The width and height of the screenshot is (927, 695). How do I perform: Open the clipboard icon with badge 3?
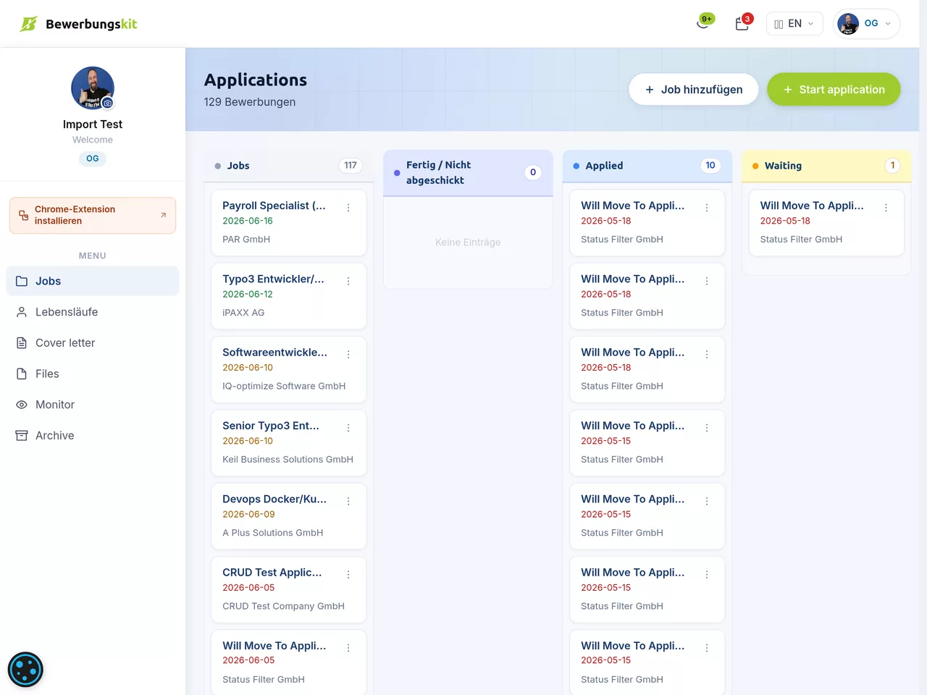[x=743, y=23]
